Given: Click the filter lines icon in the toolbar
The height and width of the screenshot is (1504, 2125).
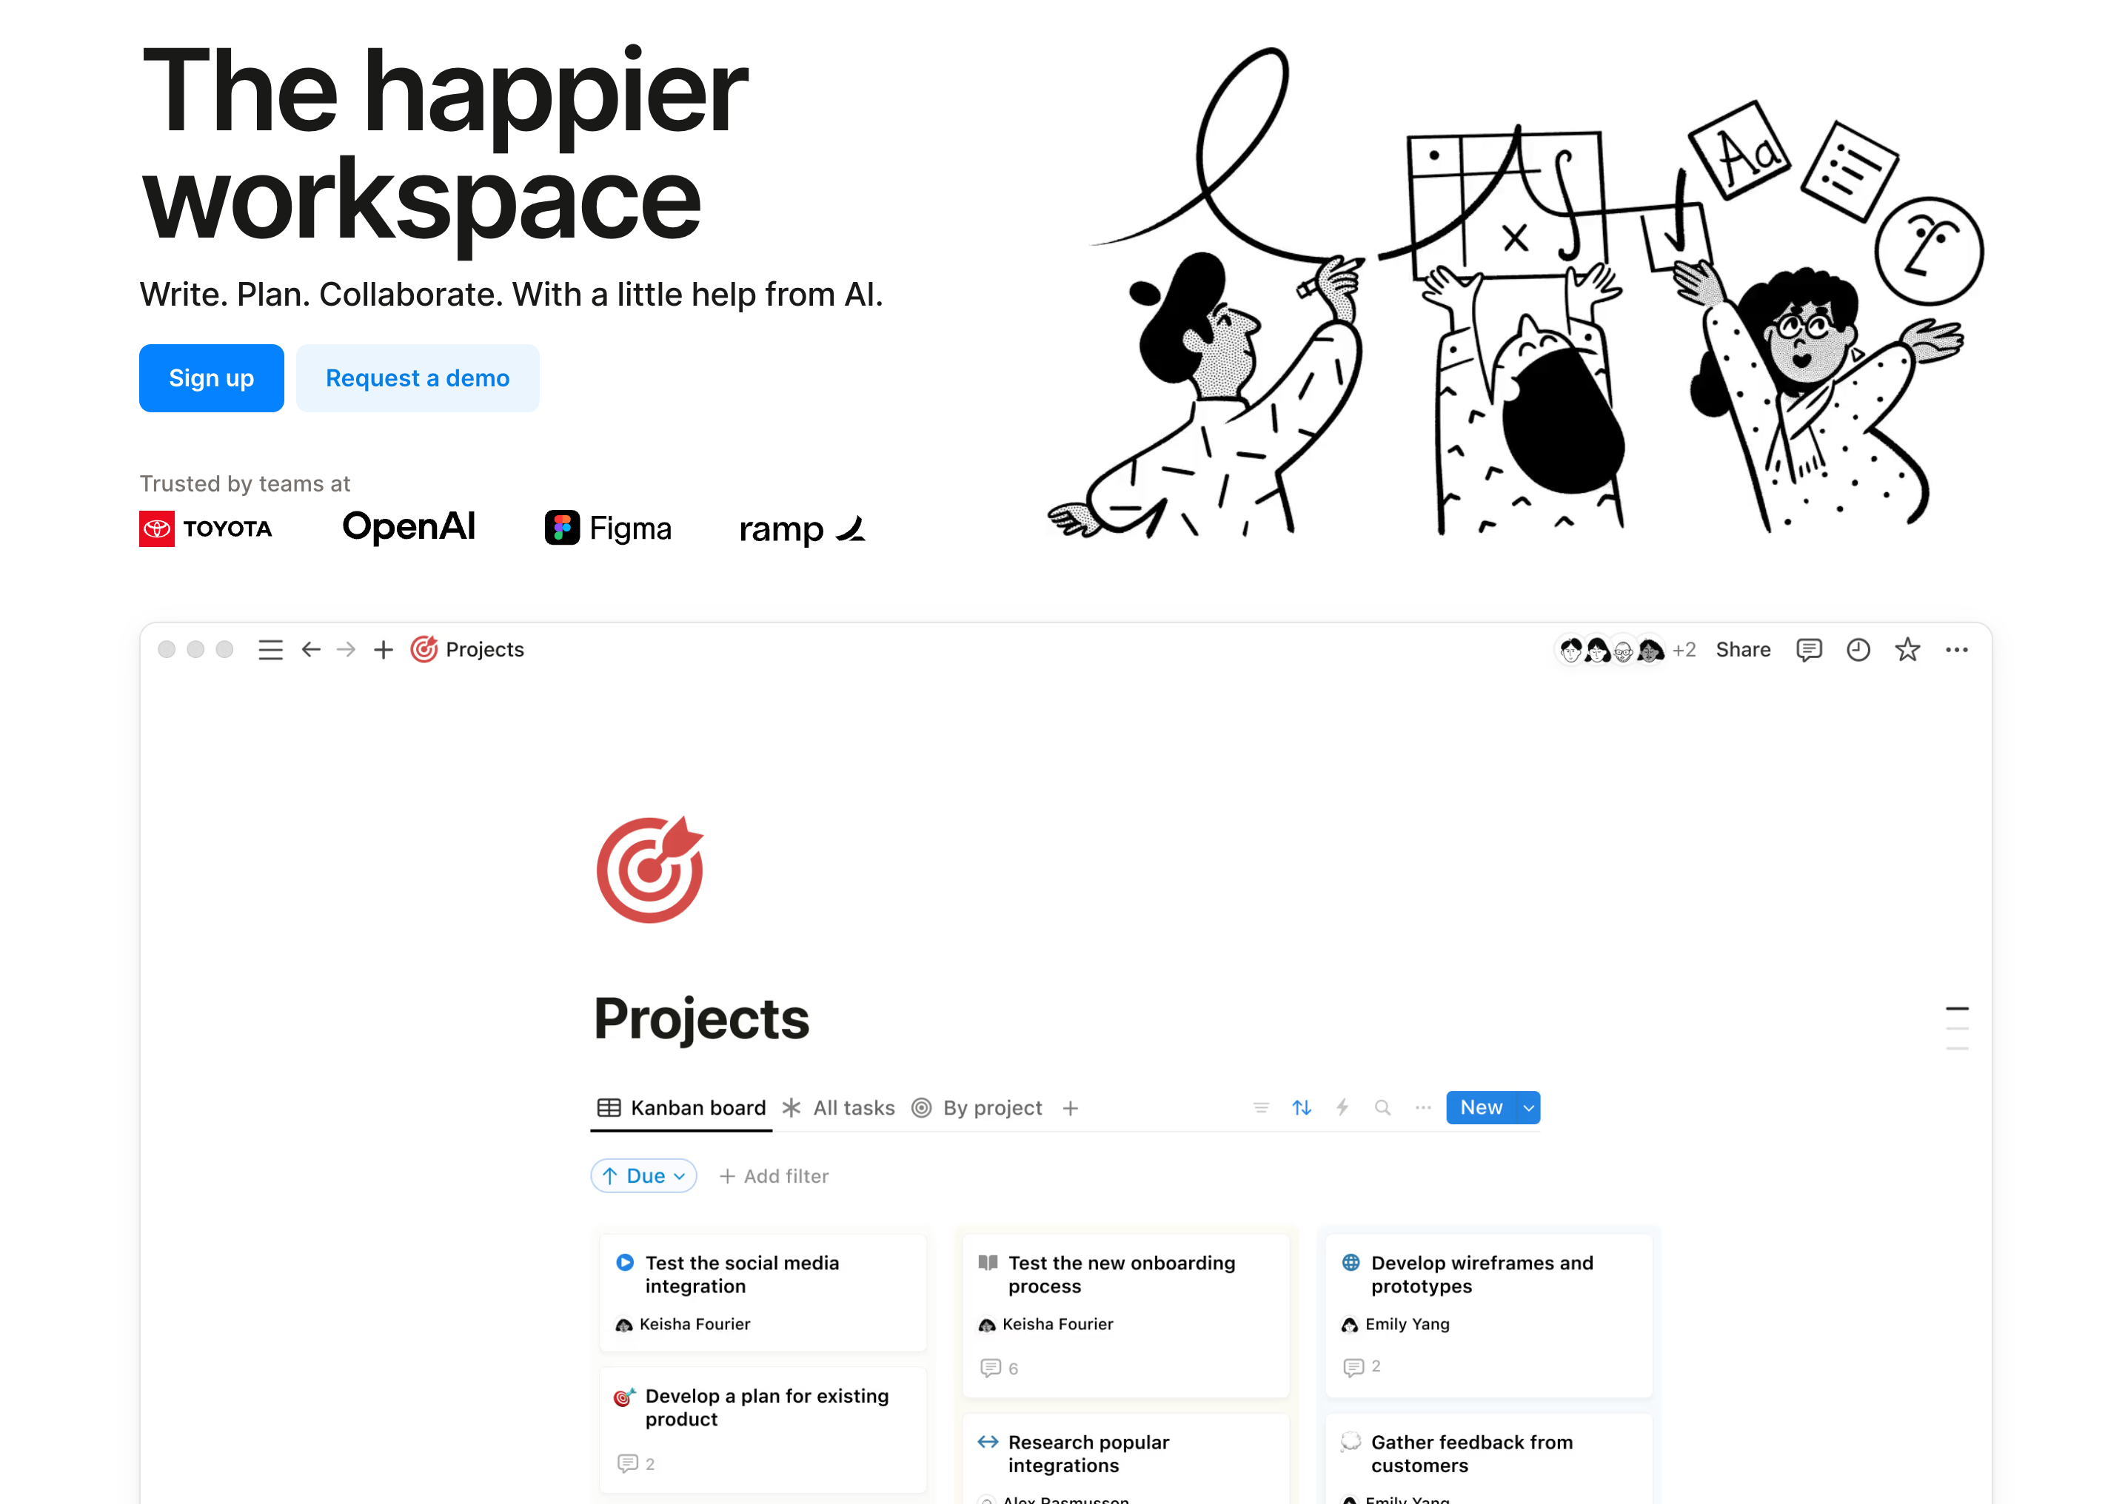Looking at the screenshot, I should [x=1261, y=1107].
